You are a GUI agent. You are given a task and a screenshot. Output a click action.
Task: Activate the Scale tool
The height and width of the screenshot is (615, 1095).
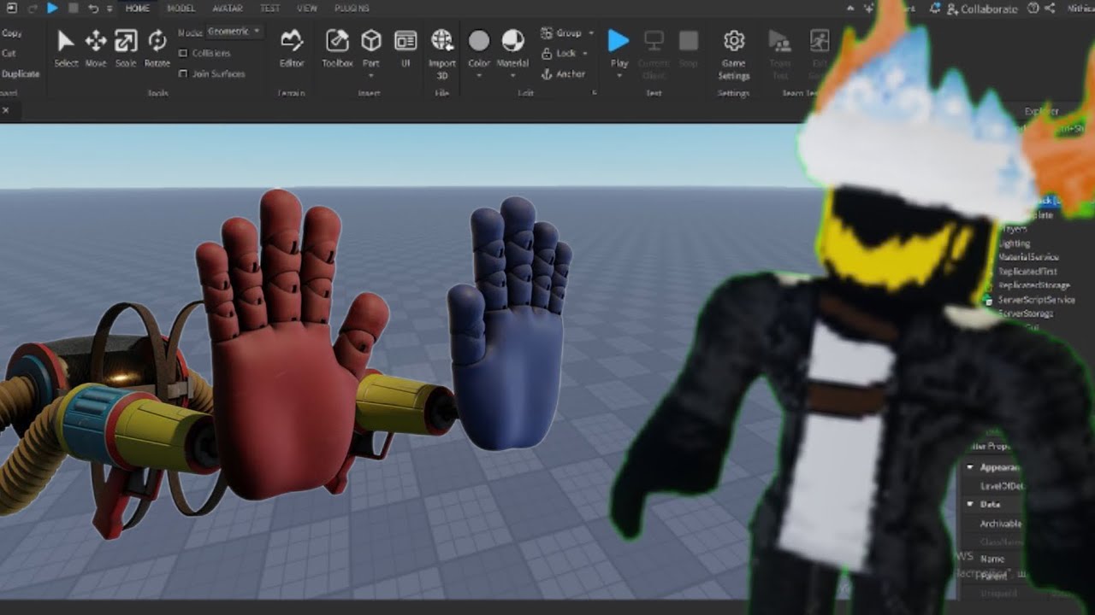point(126,41)
